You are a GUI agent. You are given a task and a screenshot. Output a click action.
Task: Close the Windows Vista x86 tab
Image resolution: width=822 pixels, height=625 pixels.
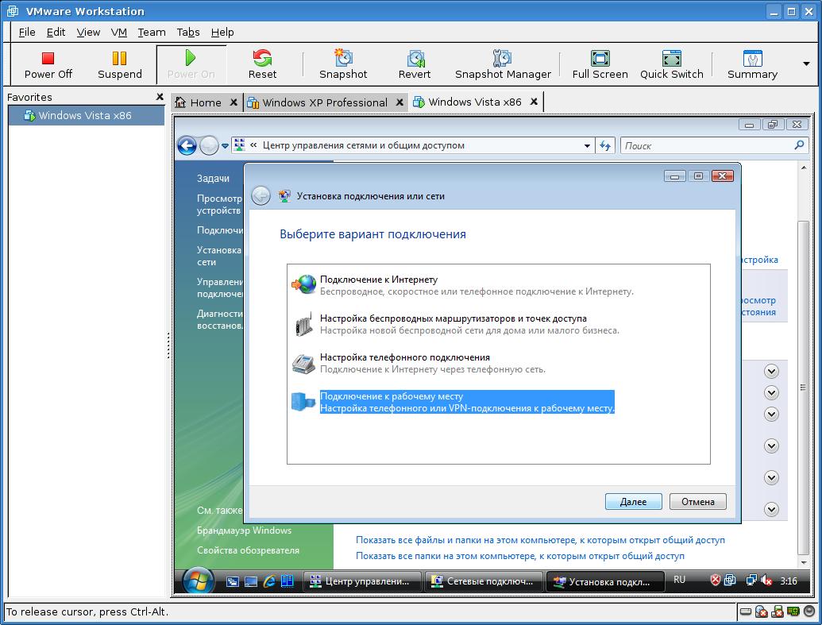[x=534, y=102]
